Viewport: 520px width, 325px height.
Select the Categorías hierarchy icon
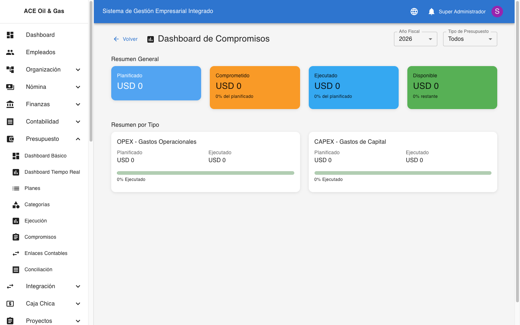(16, 204)
